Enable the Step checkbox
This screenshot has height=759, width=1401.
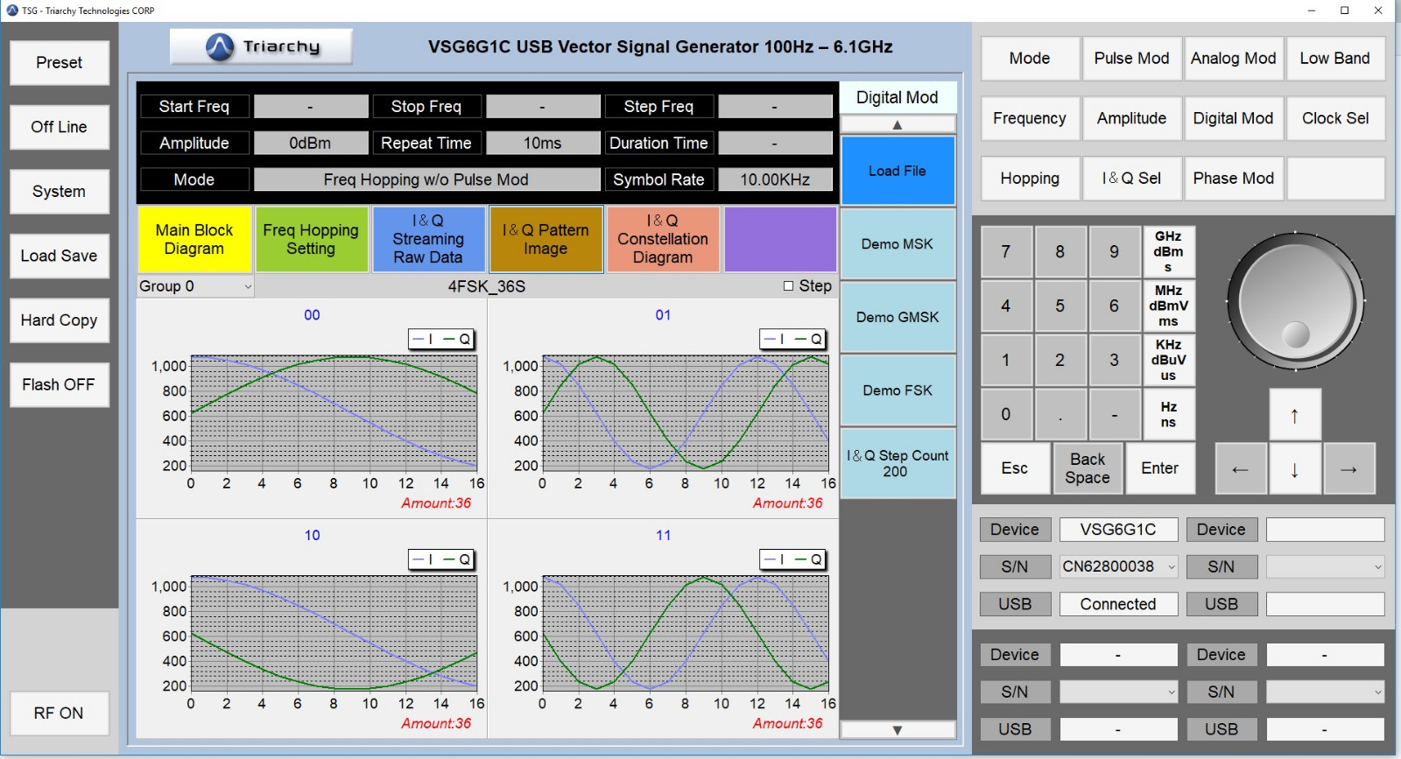click(788, 286)
